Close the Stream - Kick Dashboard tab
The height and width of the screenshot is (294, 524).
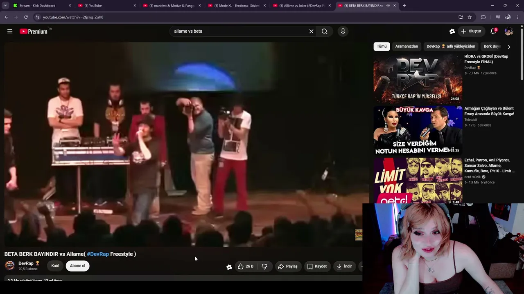70,6
